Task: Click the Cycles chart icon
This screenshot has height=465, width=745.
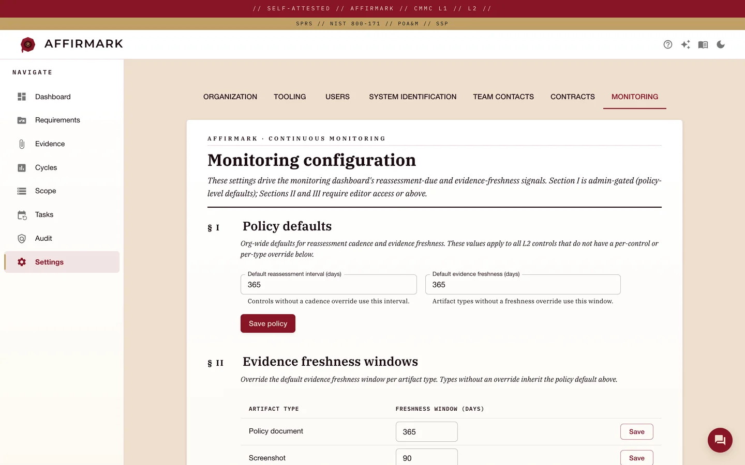Action: [22, 167]
